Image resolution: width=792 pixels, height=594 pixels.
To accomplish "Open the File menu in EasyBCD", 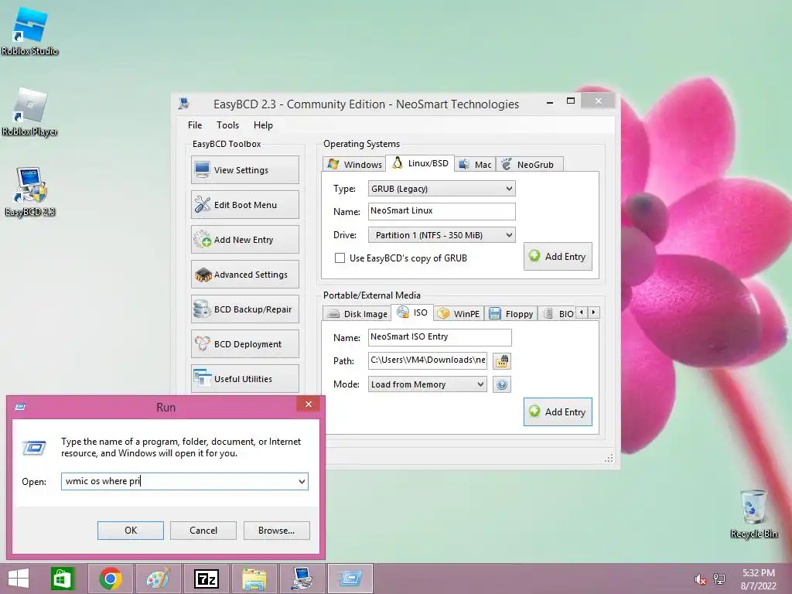I will 194,125.
